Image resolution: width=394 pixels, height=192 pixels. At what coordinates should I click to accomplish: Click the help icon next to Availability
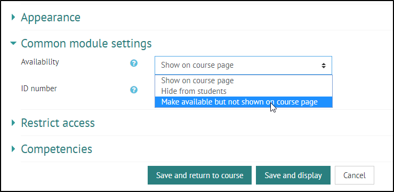pyautogui.click(x=134, y=63)
